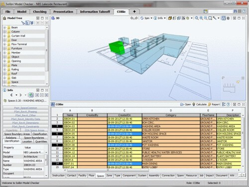Click the binoculars search icon at top right
This screenshot has height=187, width=249.
(235, 11)
